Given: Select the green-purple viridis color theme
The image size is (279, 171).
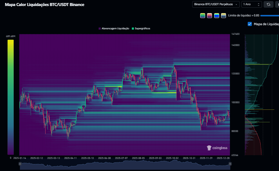Looking at the screenshot, I should 203,16.
